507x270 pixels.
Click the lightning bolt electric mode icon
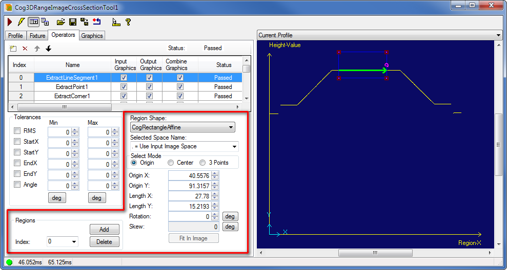21,22
